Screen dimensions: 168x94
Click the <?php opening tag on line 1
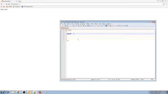pyautogui.click(x=69, y=30)
